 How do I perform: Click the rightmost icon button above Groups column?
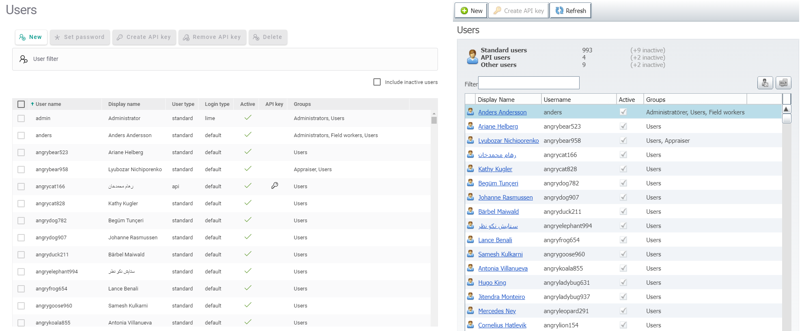point(783,83)
